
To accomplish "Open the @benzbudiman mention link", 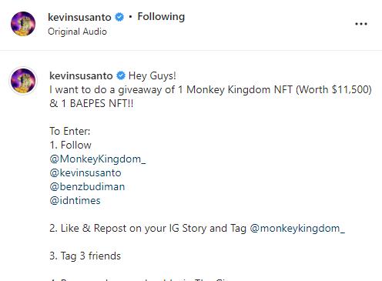I will pyautogui.click(x=87, y=186).
